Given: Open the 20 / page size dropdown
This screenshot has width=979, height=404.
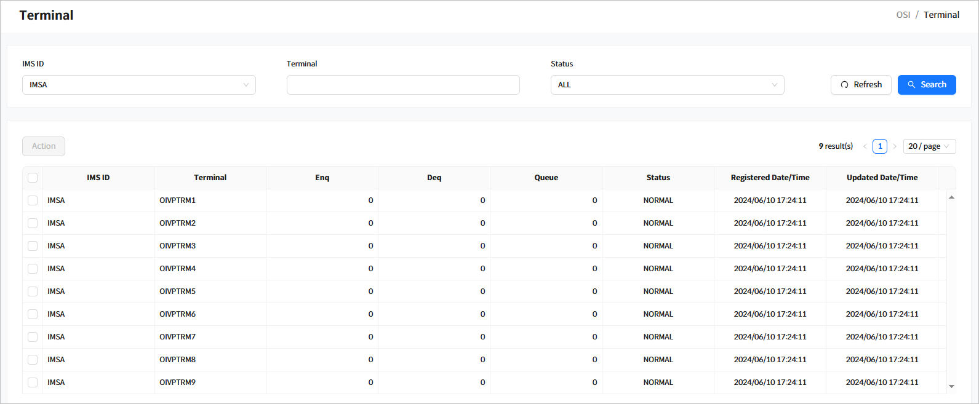Looking at the screenshot, I should tap(929, 146).
